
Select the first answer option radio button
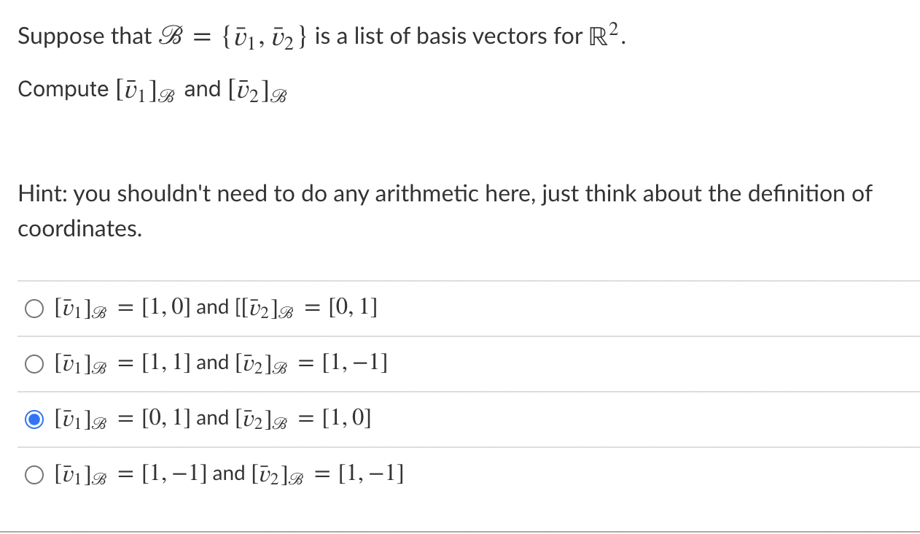tap(34, 308)
